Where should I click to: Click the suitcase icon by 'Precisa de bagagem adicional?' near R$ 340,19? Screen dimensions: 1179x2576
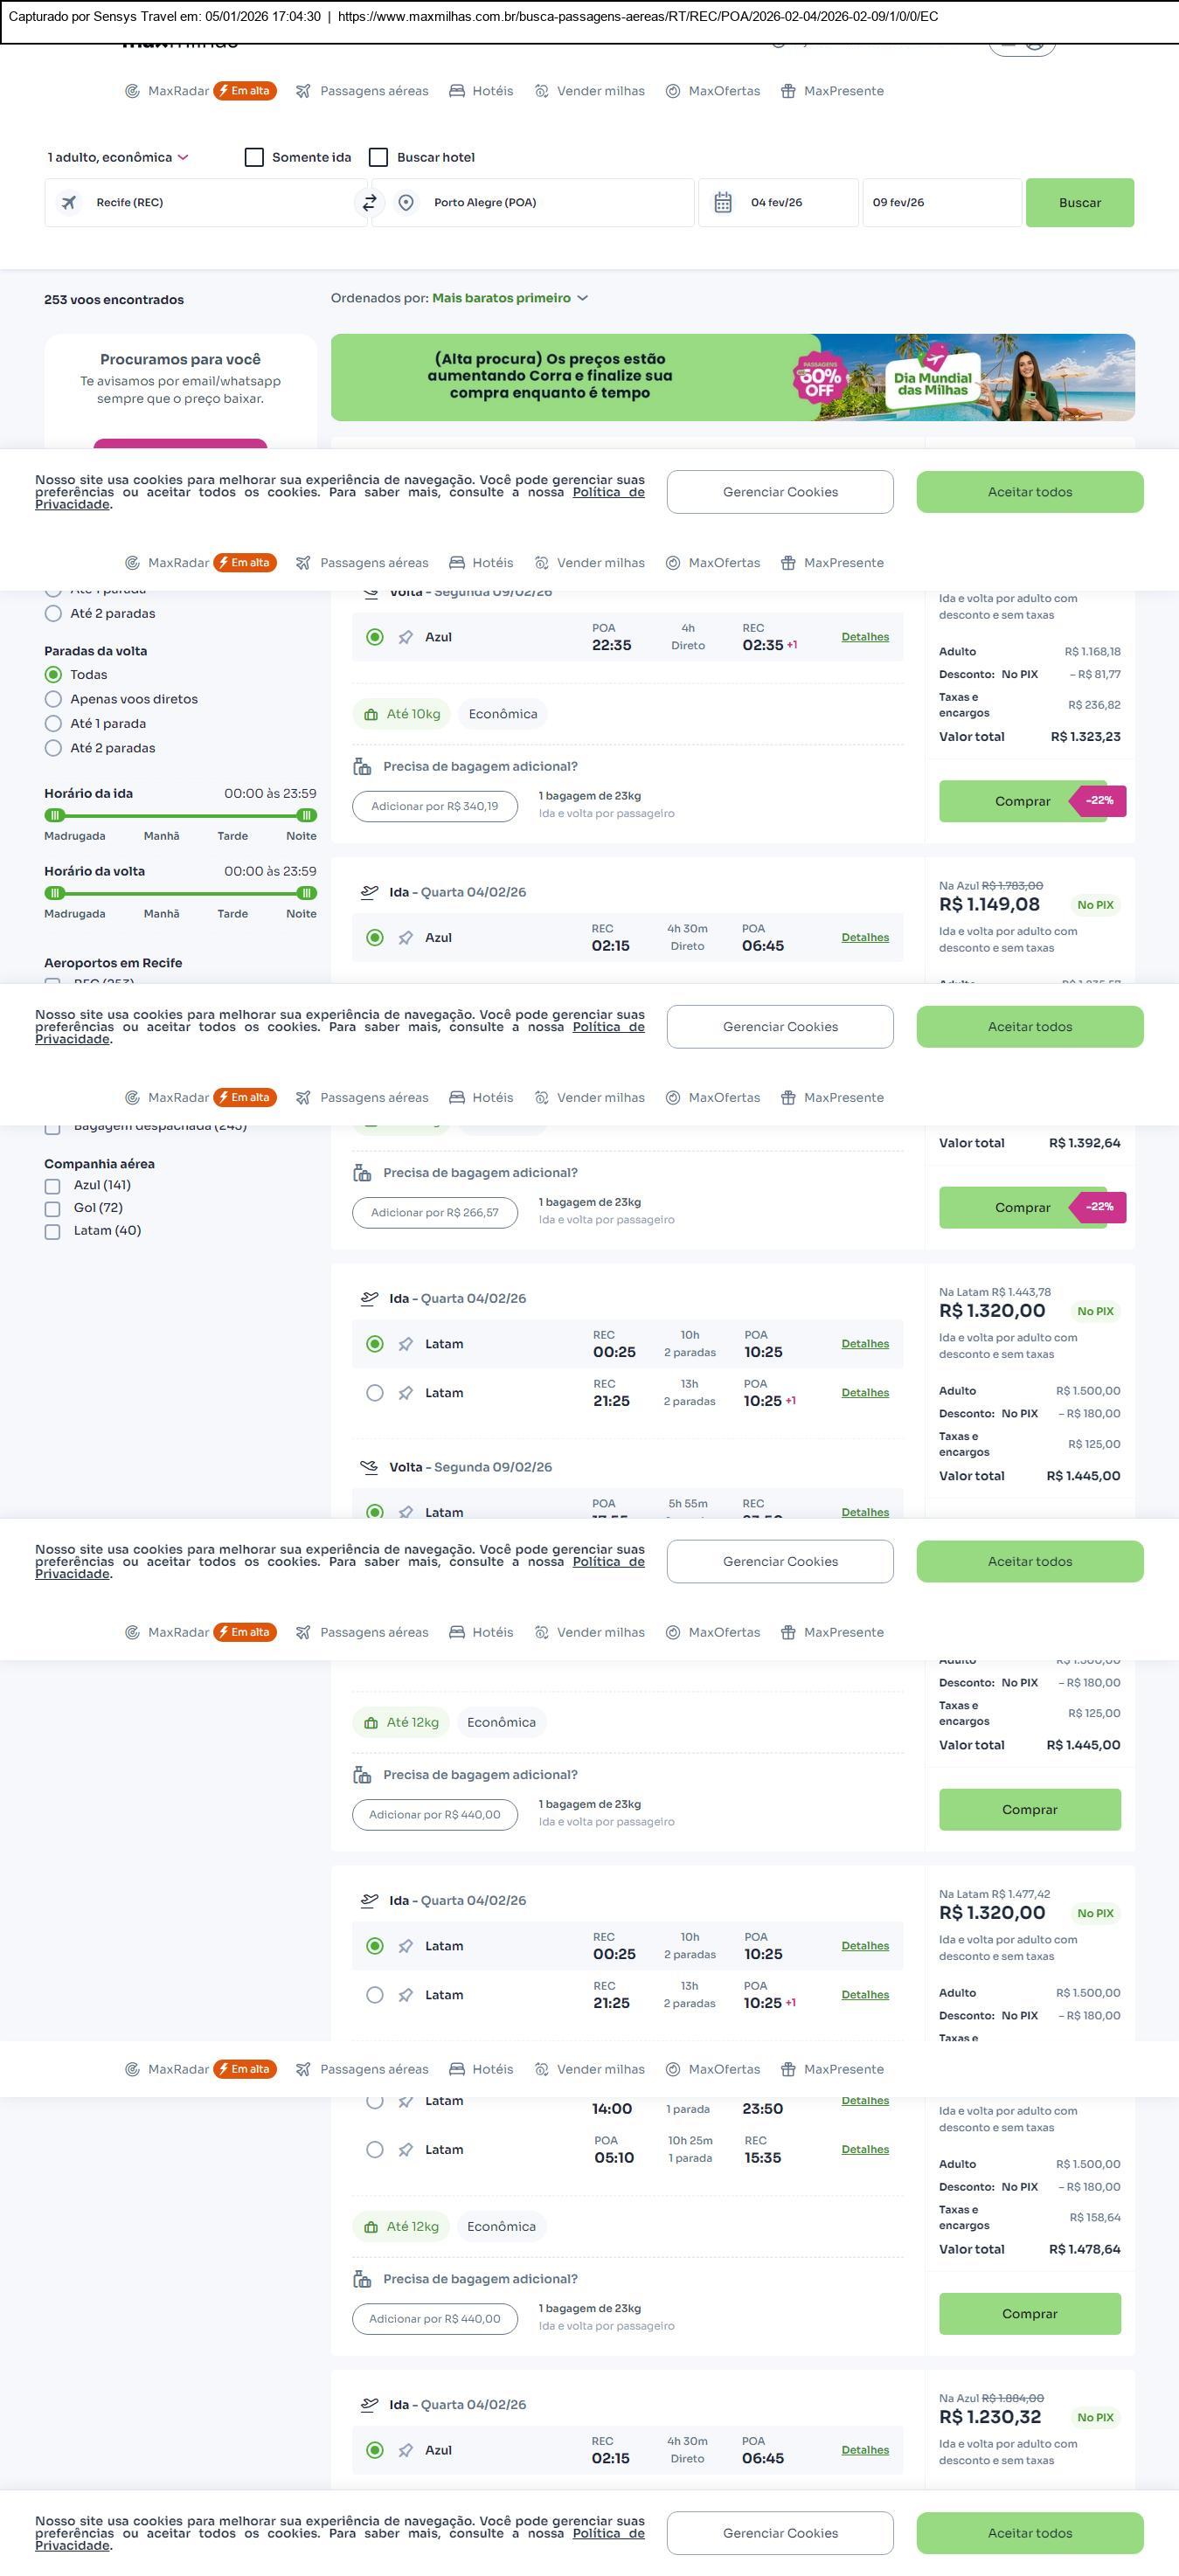coord(362,767)
